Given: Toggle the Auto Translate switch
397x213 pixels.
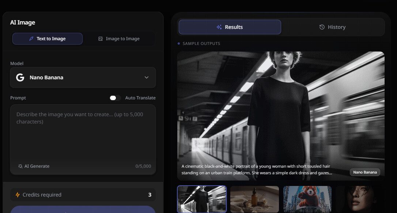Looking at the screenshot, I should tap(115, 98).
